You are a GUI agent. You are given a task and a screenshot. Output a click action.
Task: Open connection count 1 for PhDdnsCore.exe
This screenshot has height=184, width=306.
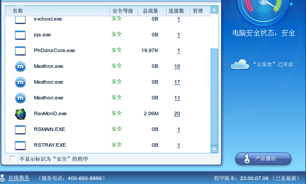point(178,50)
